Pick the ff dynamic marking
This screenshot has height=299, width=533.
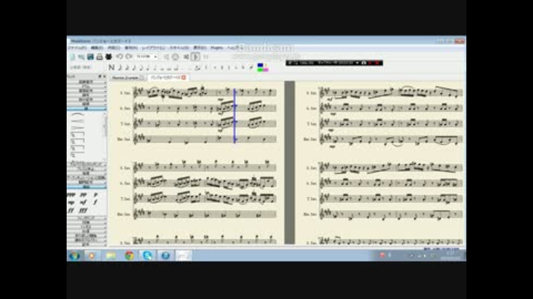point(72,210)
